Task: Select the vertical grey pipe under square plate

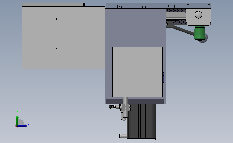Action: click(125, 101)
